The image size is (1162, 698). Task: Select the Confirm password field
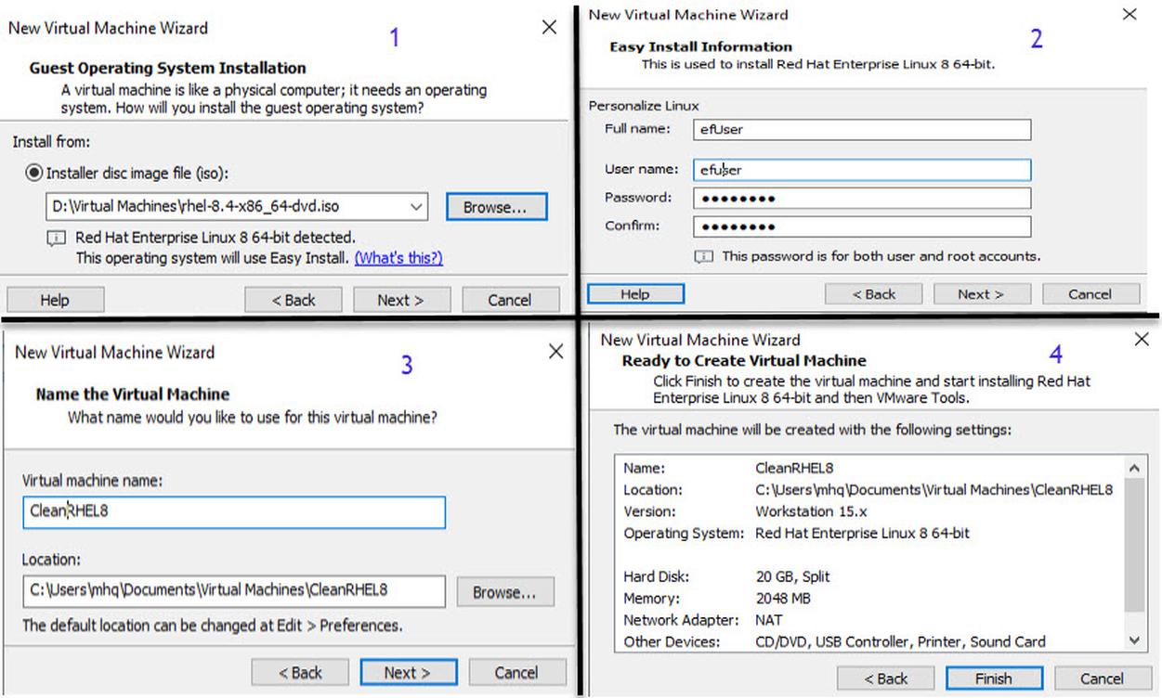click(x=861, y=226)
